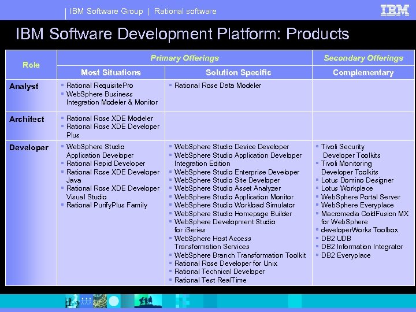Image resolution: width=416 pixels, height=312 pixels.
Task: Click the "Complementary" column header
Action: tap(363, 73)
